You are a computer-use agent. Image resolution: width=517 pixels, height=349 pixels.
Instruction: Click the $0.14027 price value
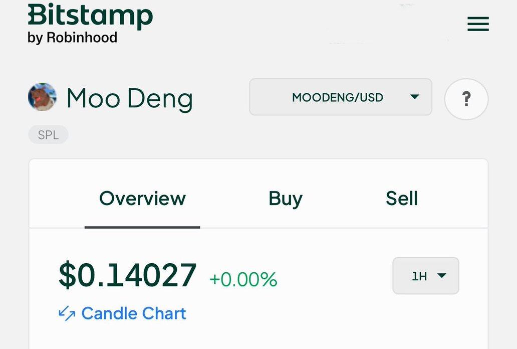point(128,275)
